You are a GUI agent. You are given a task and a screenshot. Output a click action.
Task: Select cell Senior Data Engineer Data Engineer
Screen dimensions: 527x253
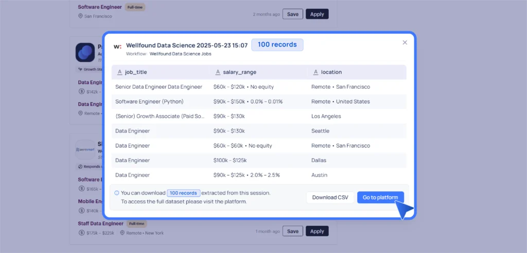click(x=159, y=87)
